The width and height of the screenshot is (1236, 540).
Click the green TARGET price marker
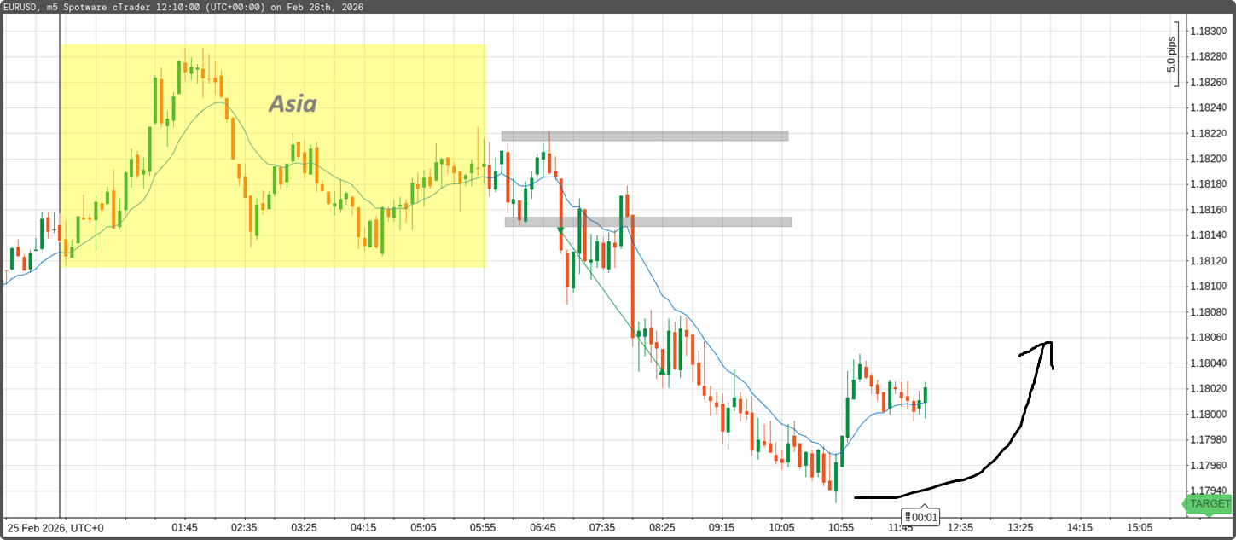(1209, 504)
